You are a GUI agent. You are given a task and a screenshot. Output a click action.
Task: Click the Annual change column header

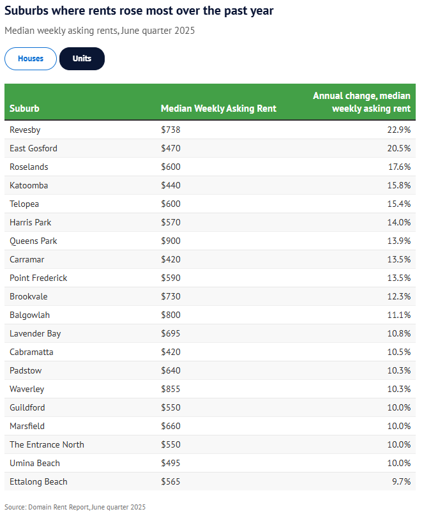point(361,102)
